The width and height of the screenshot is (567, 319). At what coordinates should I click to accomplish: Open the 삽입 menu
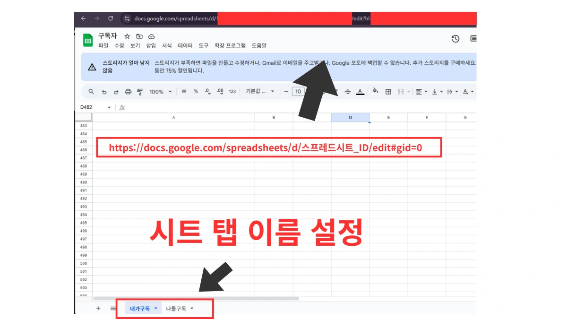(x=151, y=46)
